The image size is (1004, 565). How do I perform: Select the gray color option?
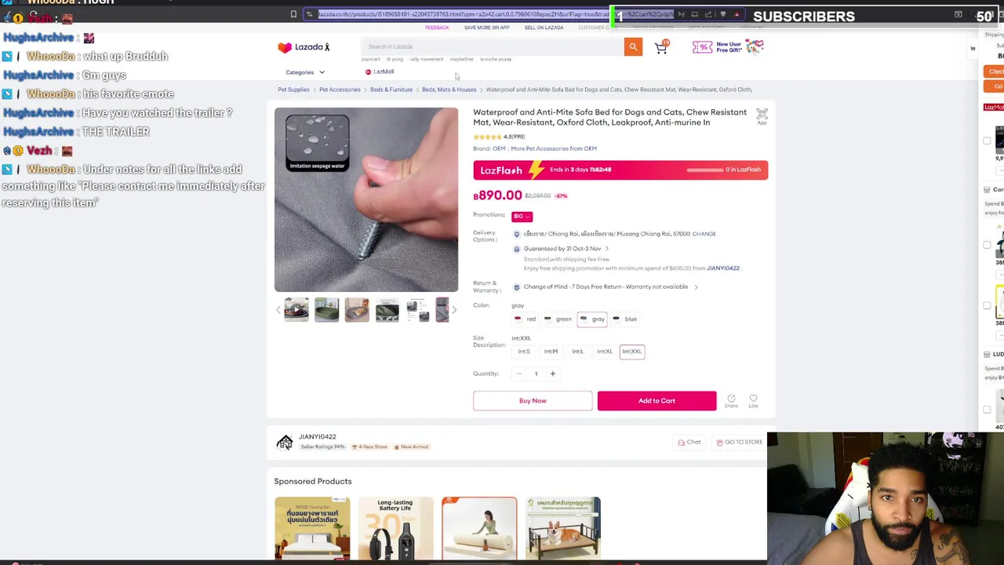click(x=592, y=319)
